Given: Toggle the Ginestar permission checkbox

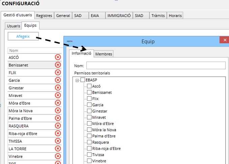Looking at the screenshot, I should 89,111.
